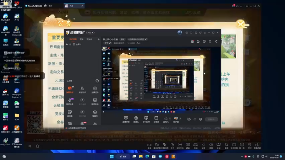Open 手柄 gamepad settings in the MuMu toolbar
Screen dimensions: 285x160
tap(196, 146)
